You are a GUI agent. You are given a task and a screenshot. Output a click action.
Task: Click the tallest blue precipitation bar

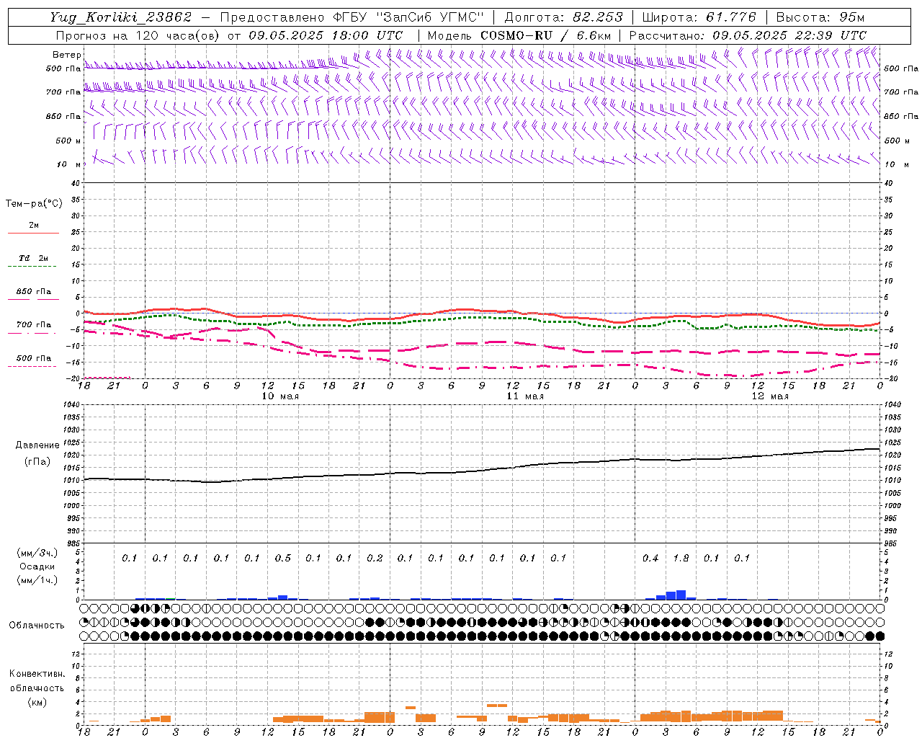(x=681, y=595)
